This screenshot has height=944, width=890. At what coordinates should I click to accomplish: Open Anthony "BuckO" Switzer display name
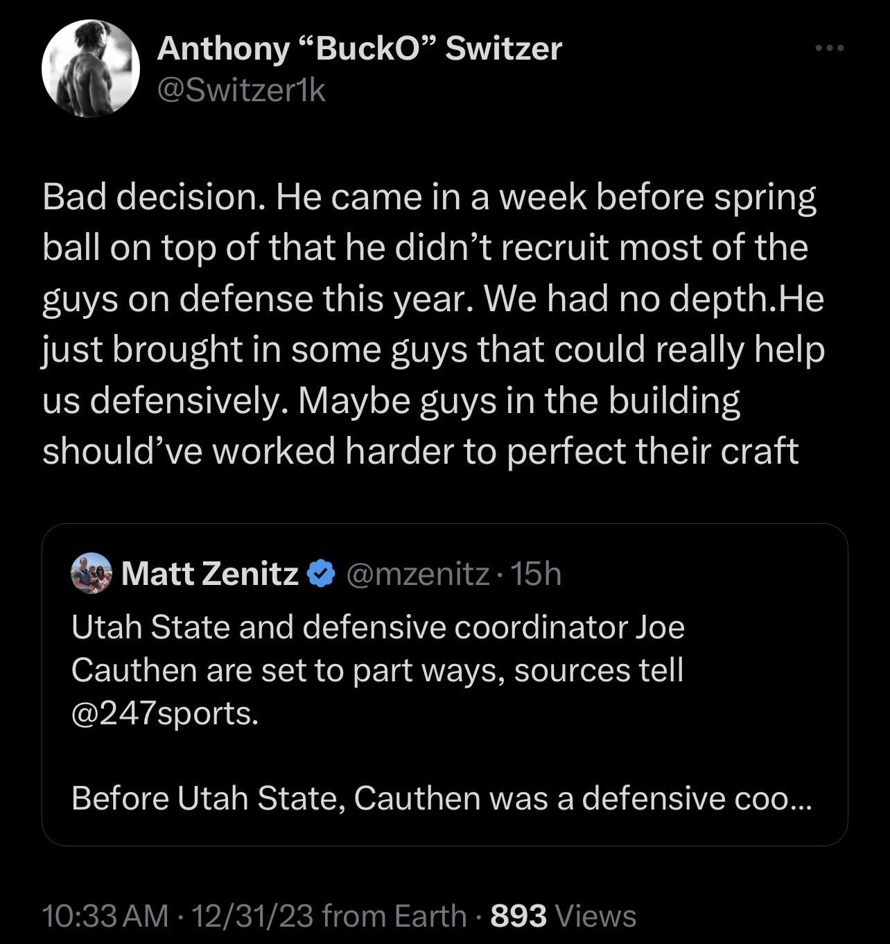(359, 49)
